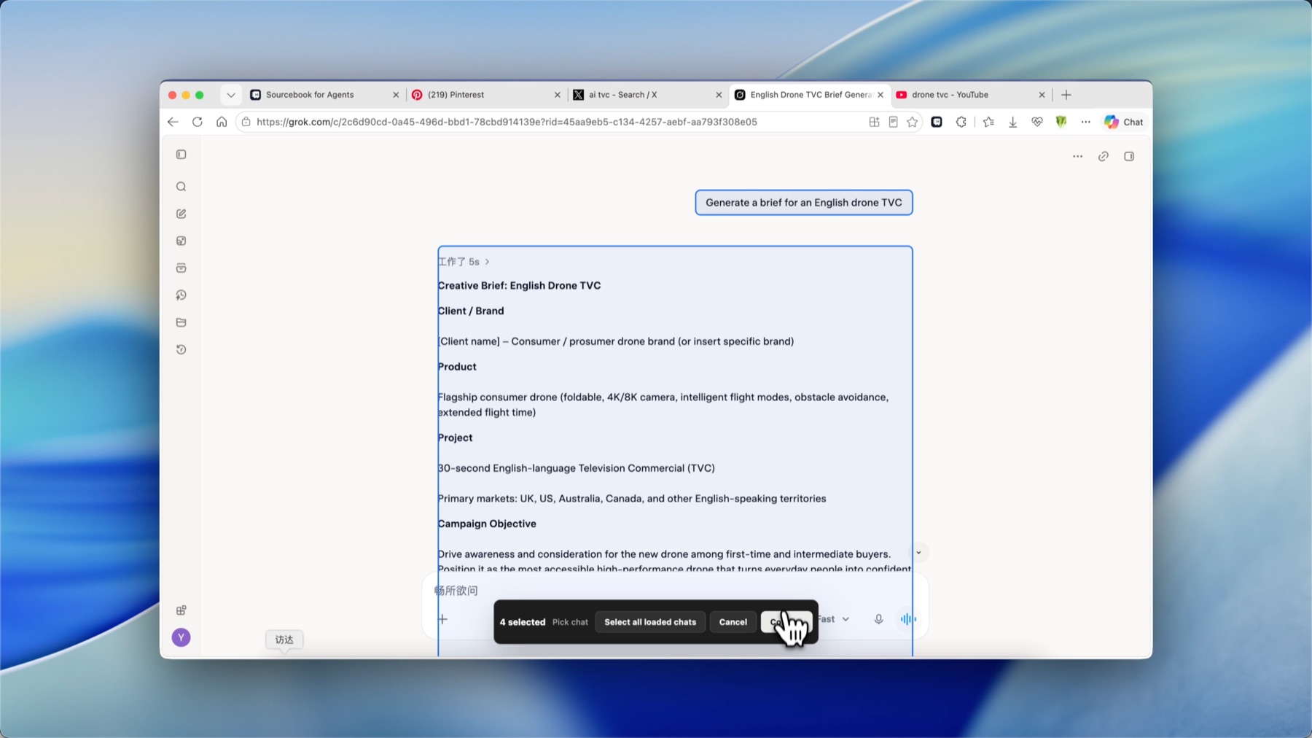
Task: Open the Fast model mode dropdown
Action: pyautogui.click(x=833, y=619)
